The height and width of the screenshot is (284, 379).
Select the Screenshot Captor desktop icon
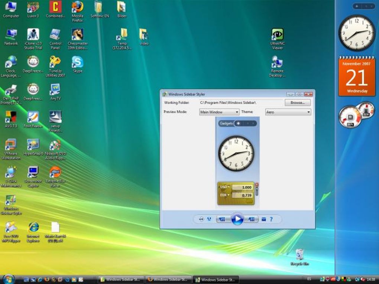click(x=33, y=177)
